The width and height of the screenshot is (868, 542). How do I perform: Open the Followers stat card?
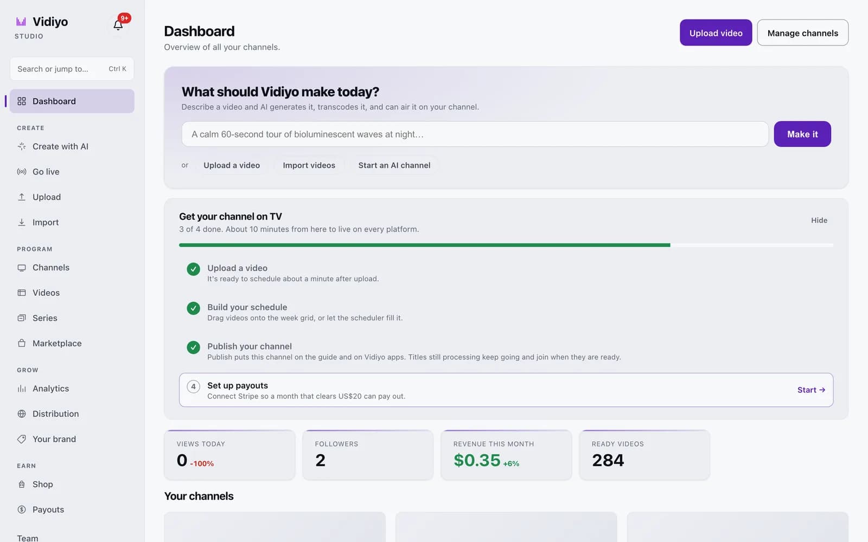pos(368,455)
